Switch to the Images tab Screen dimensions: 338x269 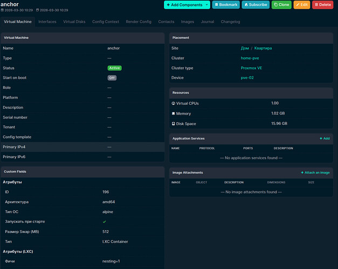click(188, 22)
